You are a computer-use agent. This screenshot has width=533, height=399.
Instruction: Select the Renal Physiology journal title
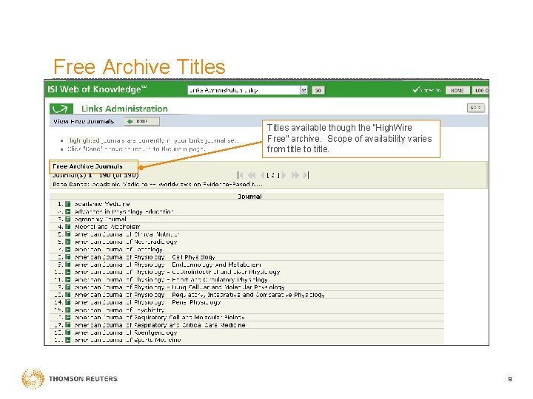147,302
